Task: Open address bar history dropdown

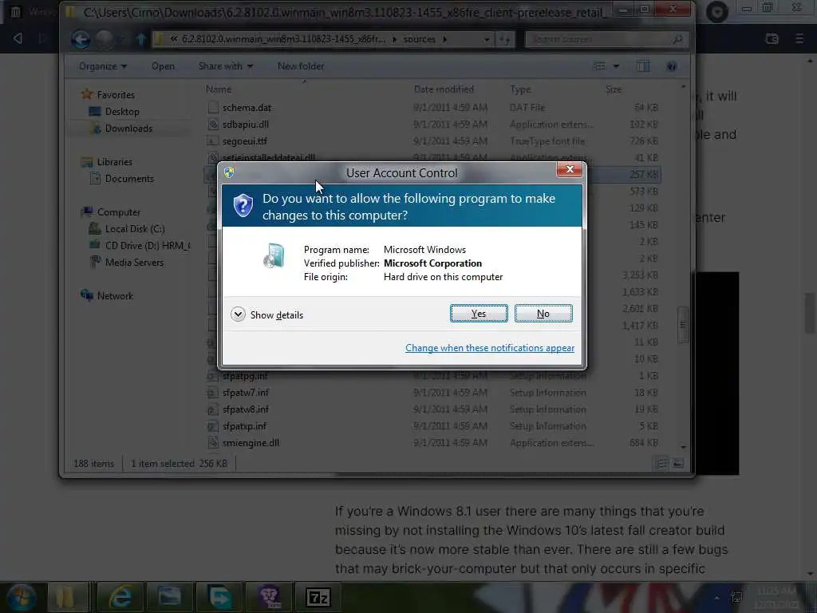Action: pyautogui.click(x=487, y=39)
